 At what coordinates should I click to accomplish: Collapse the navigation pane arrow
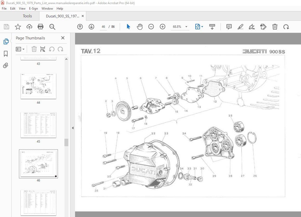[x=73, y=128]
